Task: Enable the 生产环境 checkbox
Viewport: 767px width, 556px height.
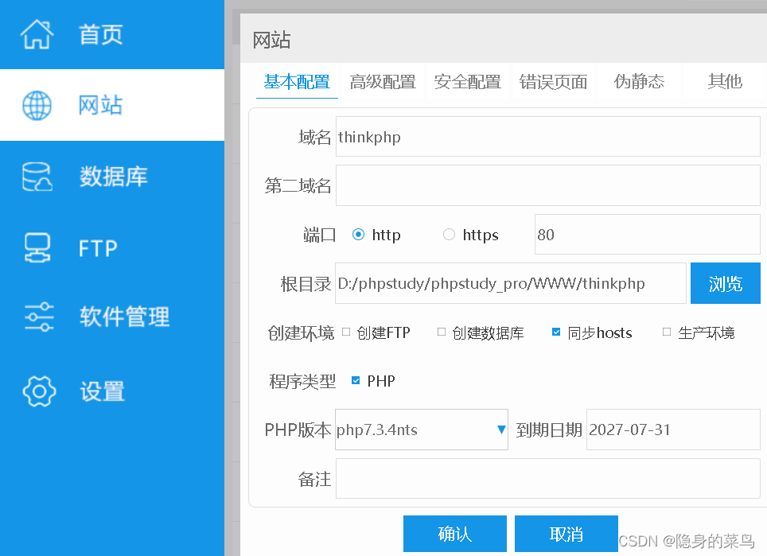Action: [x=666, y=332]
